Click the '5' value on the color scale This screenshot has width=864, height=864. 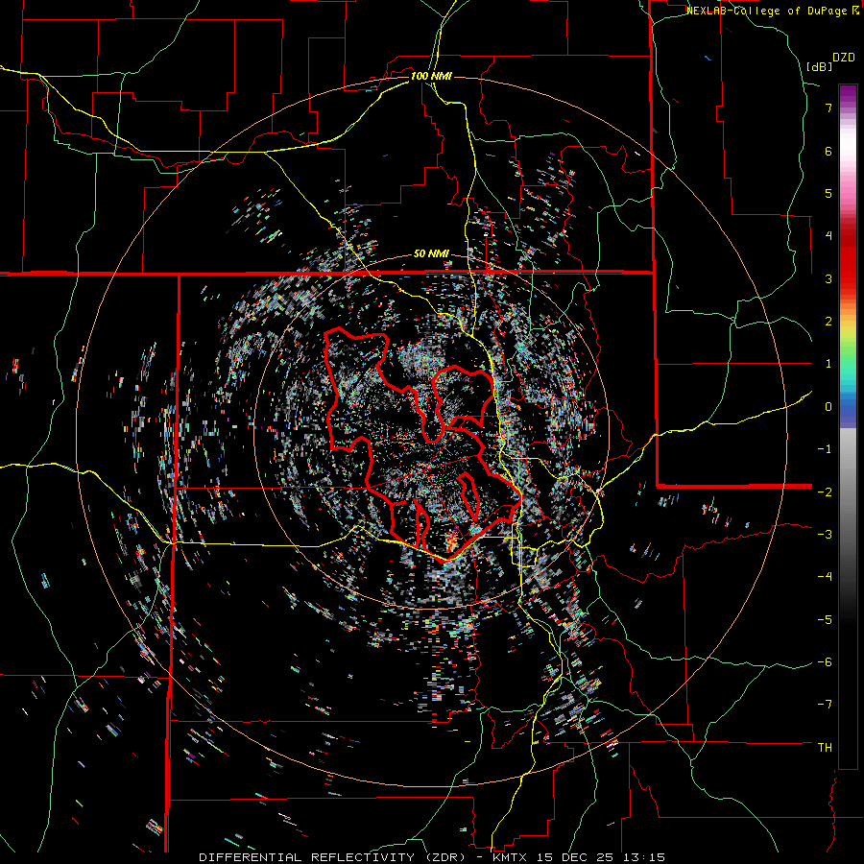coord(828,193)
